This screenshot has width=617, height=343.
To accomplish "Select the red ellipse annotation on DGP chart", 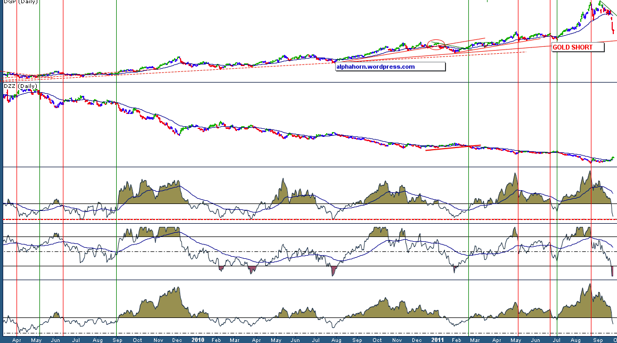I will pyautogui.click(x=436, y=45).
